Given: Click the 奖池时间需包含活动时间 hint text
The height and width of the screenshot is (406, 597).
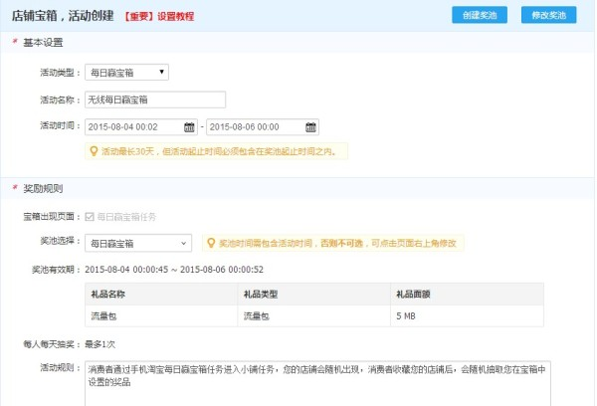Looking at the screenshot, I should click(x=337, y=243).
